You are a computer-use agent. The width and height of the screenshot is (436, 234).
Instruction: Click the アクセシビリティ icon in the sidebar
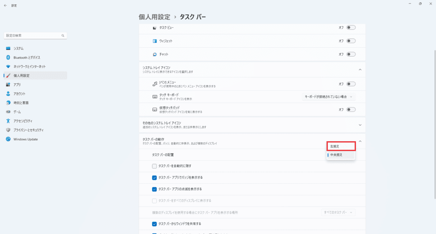[x=8, y=121]
